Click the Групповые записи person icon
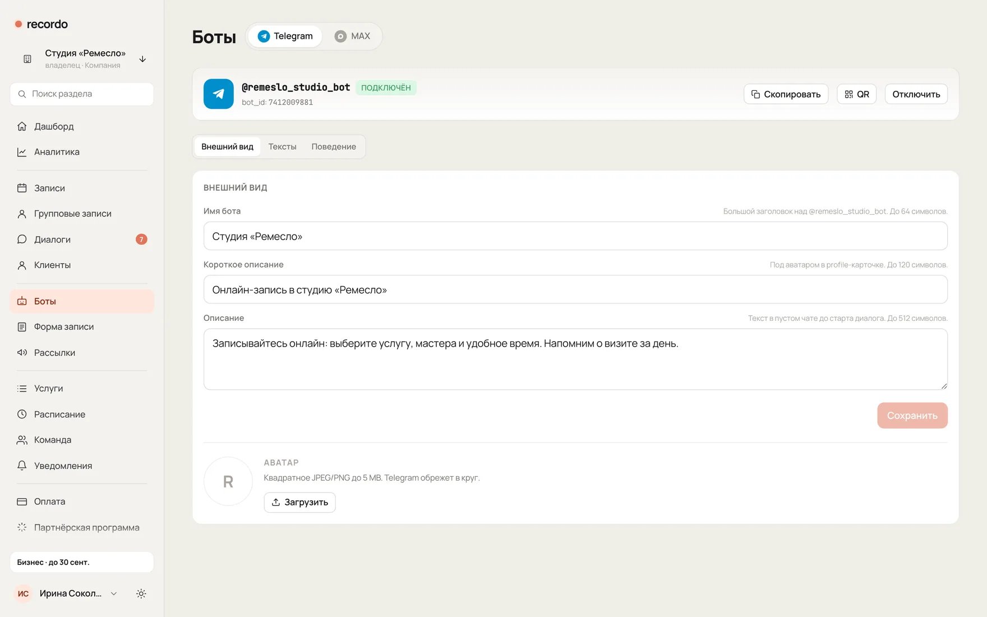 22,214
